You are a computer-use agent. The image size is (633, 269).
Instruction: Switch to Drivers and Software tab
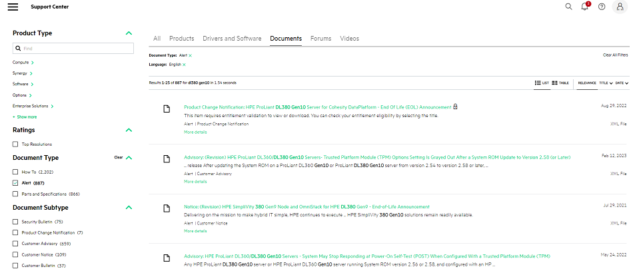pyautogui.click(x=232, y=39)
